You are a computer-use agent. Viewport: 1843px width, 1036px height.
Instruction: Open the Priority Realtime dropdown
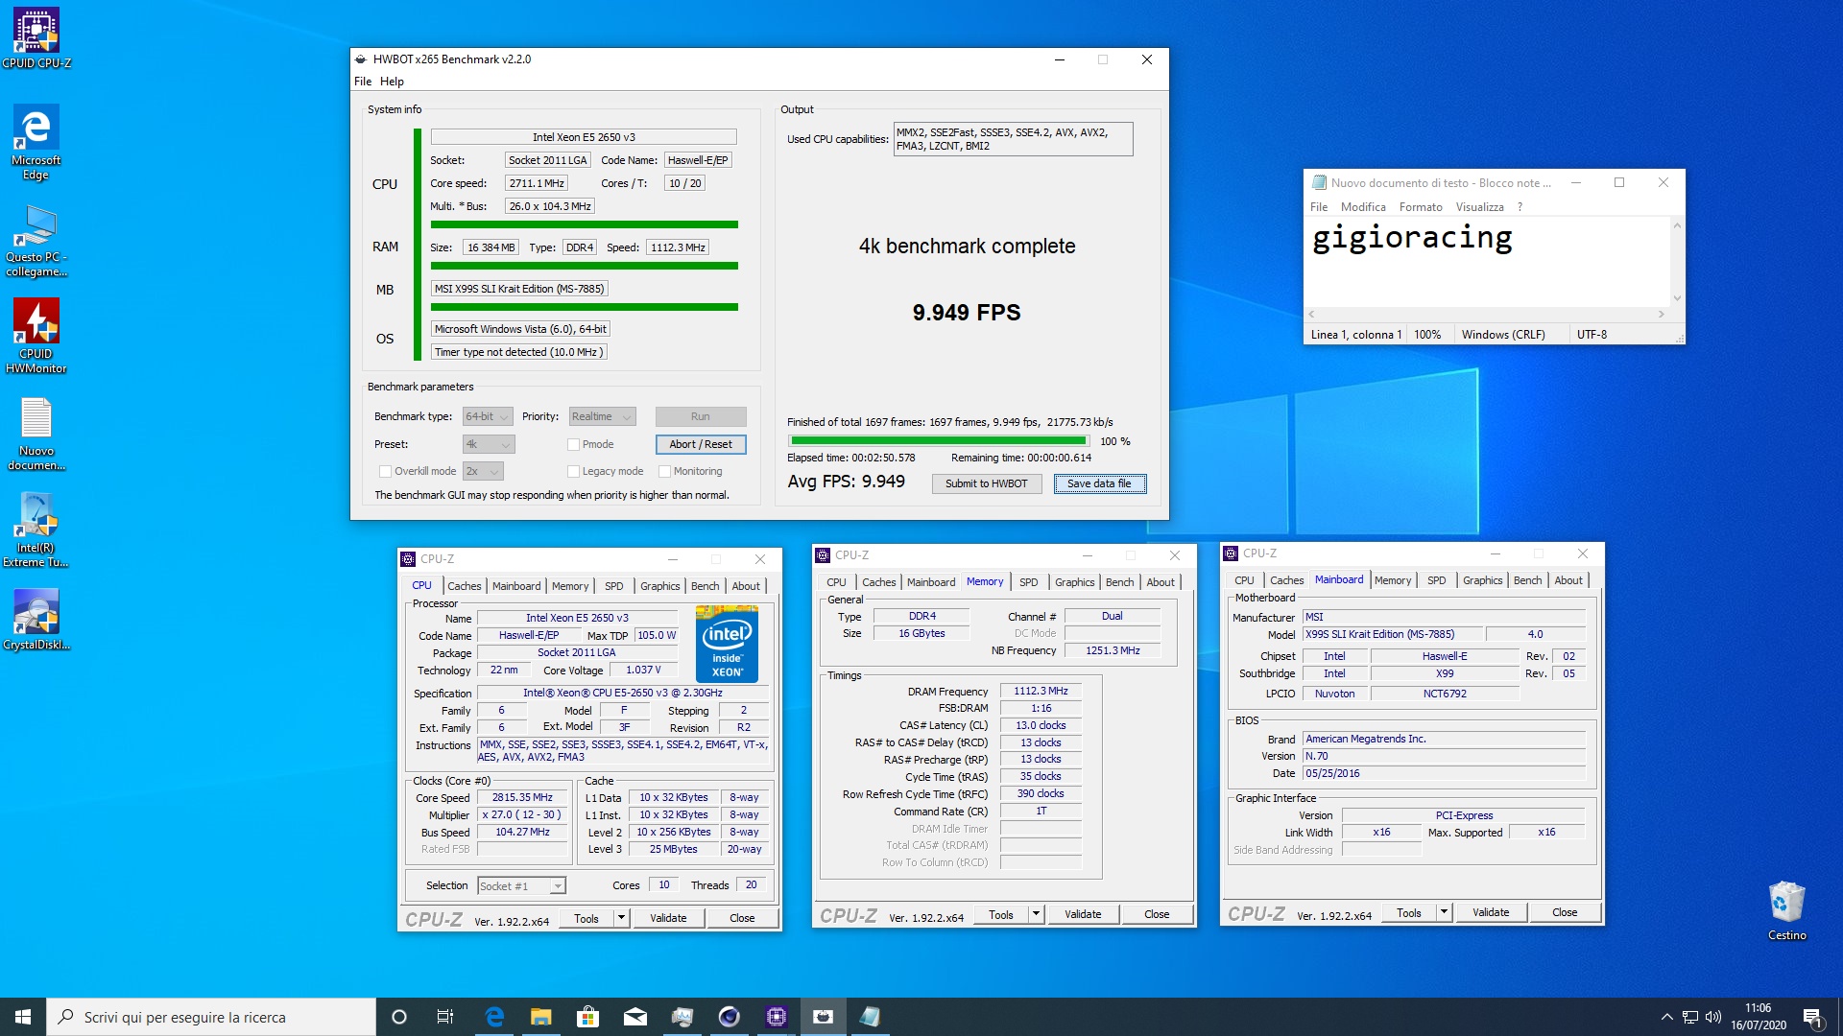pos(603,416)
